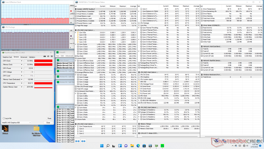Image resolution: width=264 pixels, height=149 pixels.
Task: Switch to GPU-Z Sensors tab
Action: pos(16,57)
